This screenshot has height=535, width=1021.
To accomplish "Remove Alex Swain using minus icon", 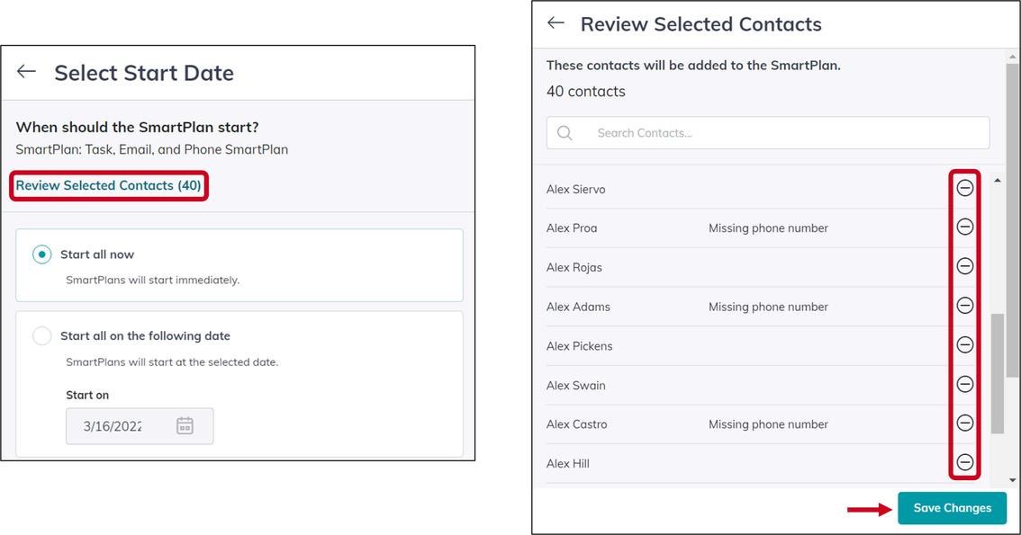I will [x=964, y=384].
